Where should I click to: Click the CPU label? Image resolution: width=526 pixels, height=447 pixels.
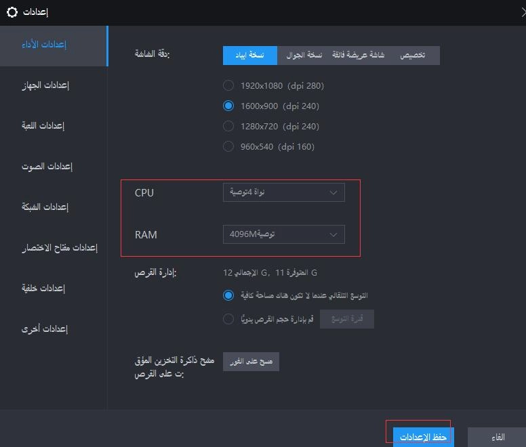click(144, 192)
